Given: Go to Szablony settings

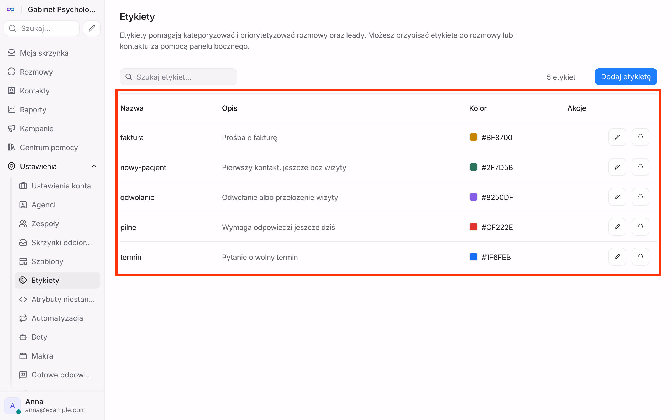Looking at the screenshot, I should (x=57, y=261).
